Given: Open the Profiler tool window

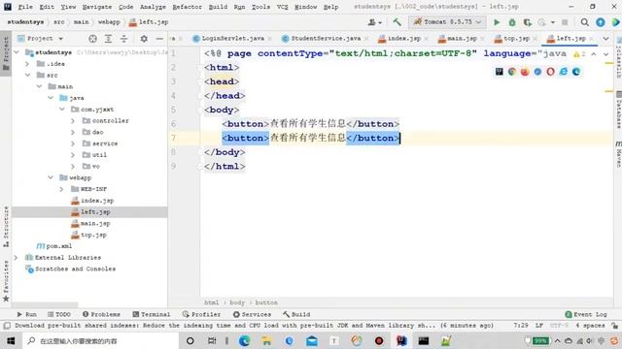Looking at the screenshot, I should tap(201, 314).
